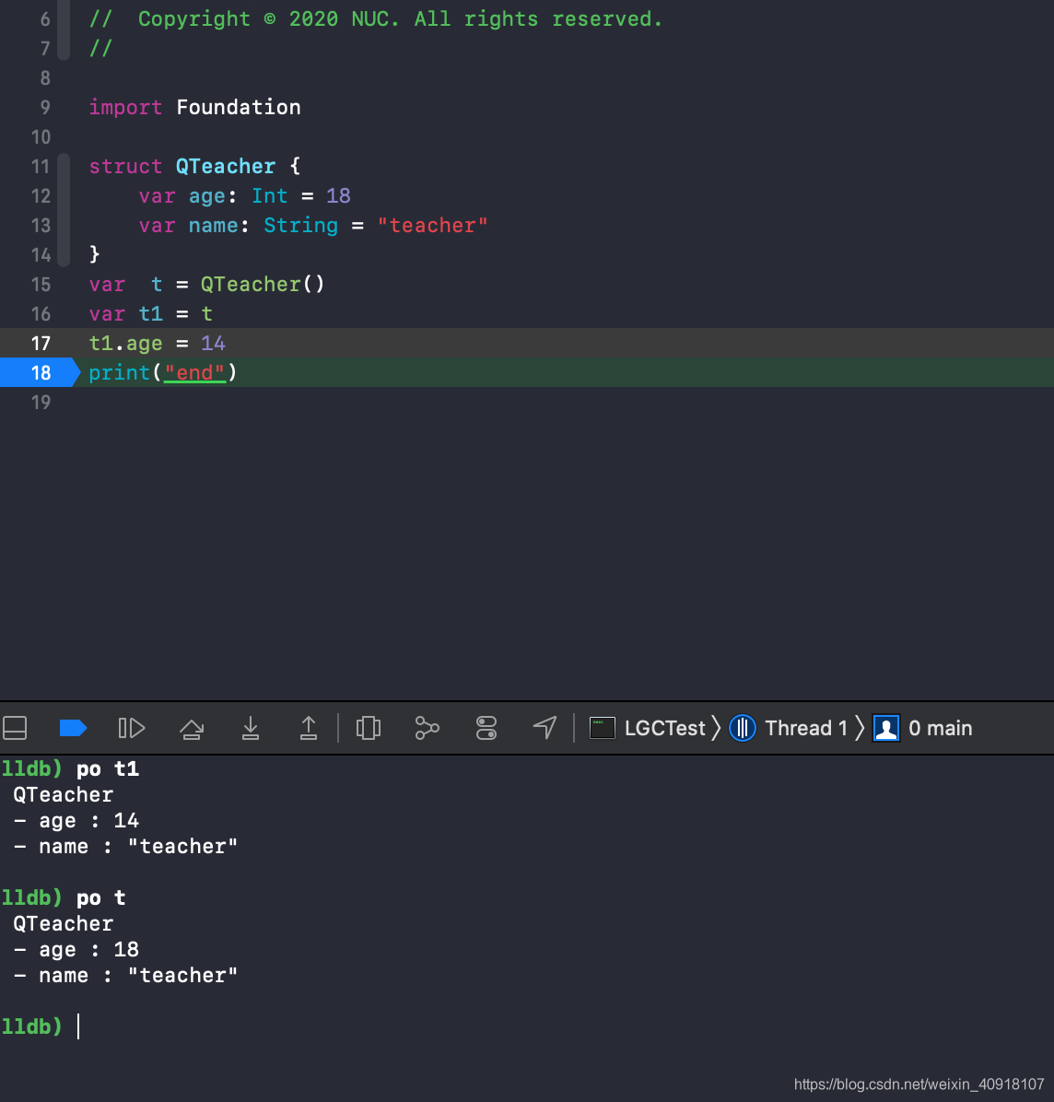Place cursor at the lldb prompt
This screenshot has height=1102, width=1054.
(78, 1026)
